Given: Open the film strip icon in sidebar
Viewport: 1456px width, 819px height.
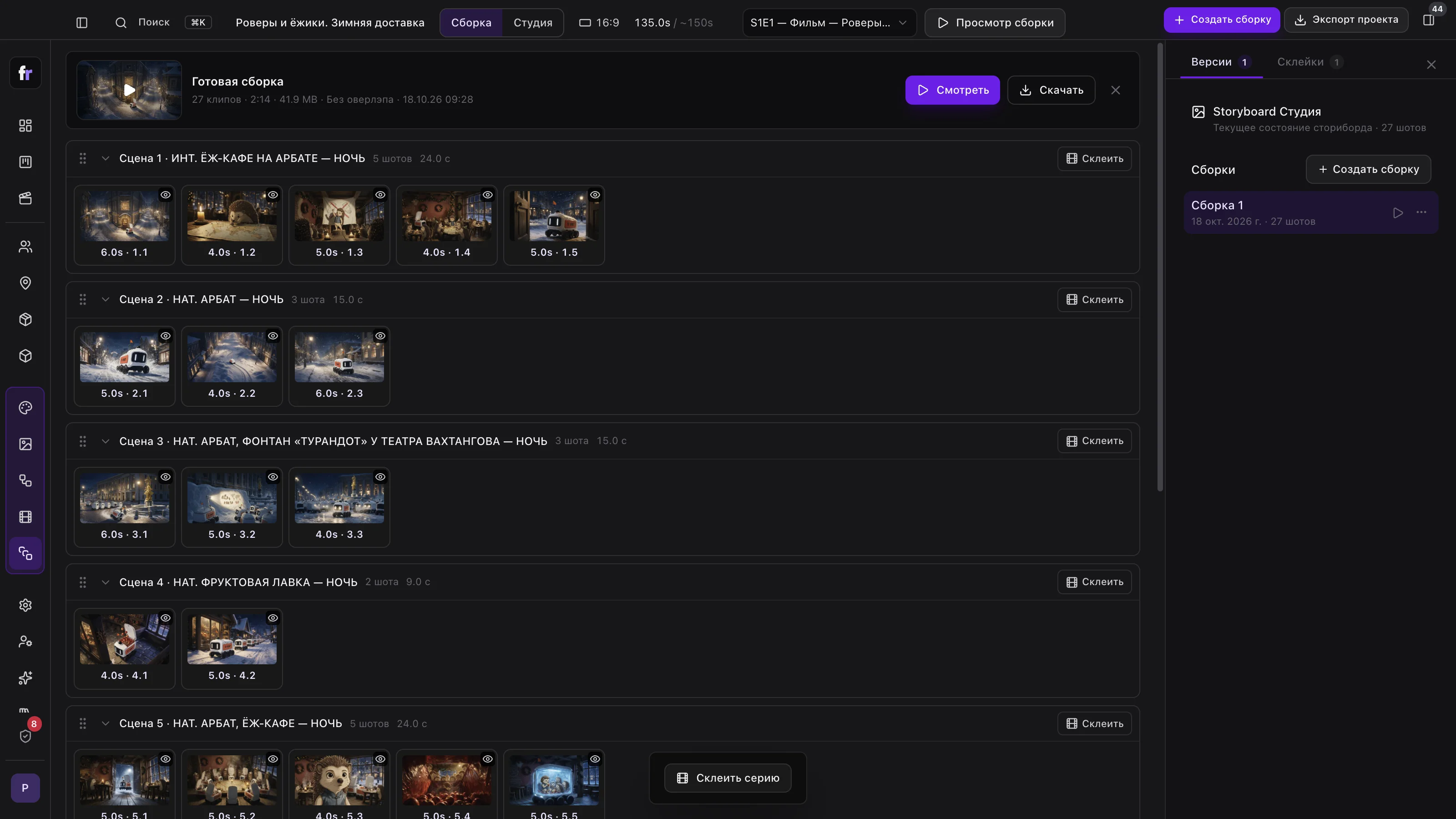Looking at the screenshot, I should tap(25, 517).
